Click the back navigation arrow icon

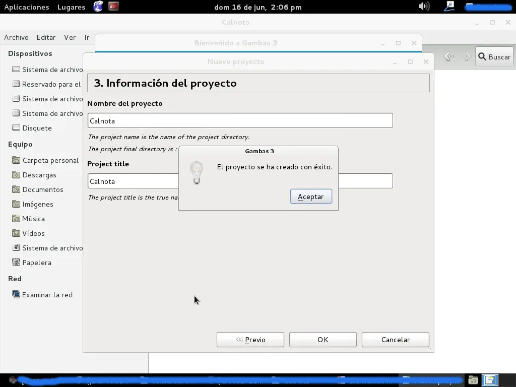[x=449, y=56]
